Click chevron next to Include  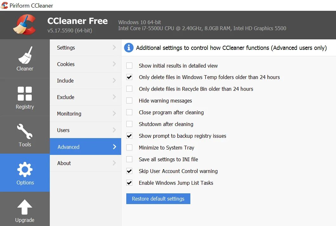coord(114,80)
